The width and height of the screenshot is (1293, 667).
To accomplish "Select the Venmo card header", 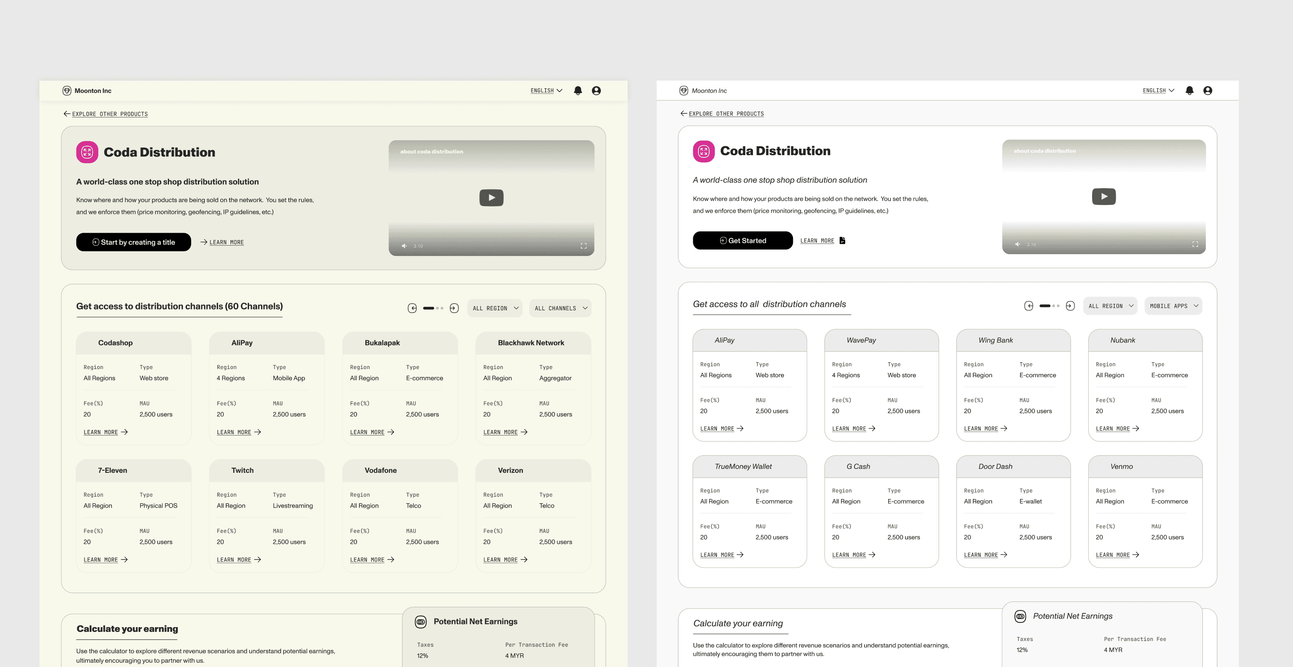I will tap(1145, 466).
